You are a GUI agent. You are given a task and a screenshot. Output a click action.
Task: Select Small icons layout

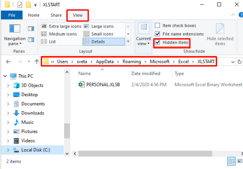pos(99,34)
